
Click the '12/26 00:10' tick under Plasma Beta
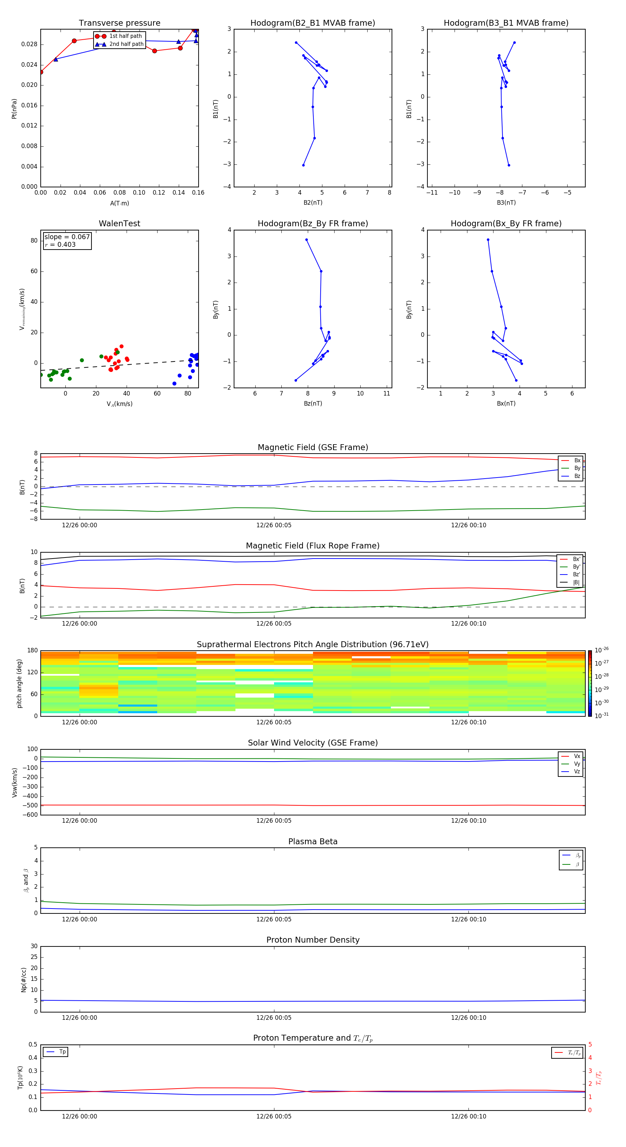[468, 919]
